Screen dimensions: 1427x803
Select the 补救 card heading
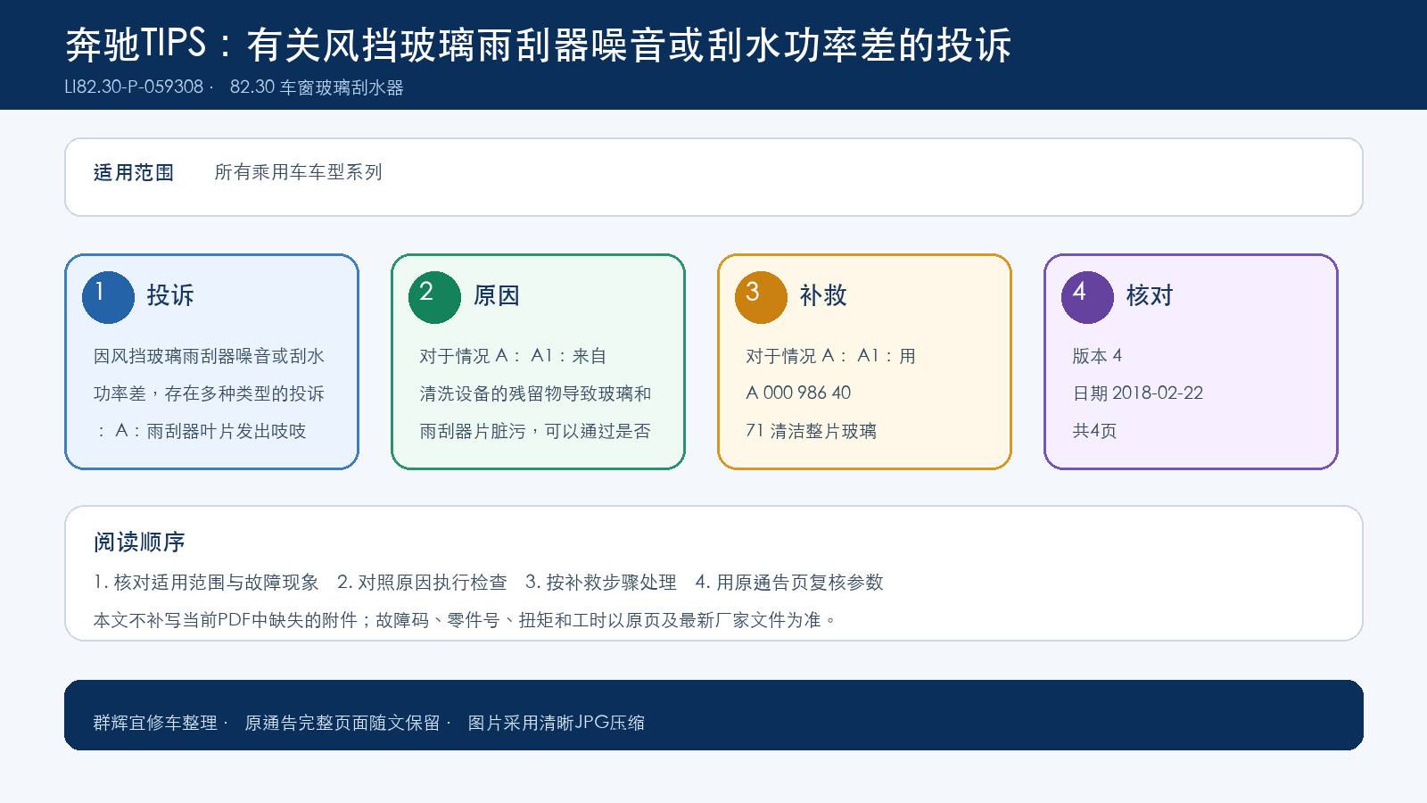point(823,295)
